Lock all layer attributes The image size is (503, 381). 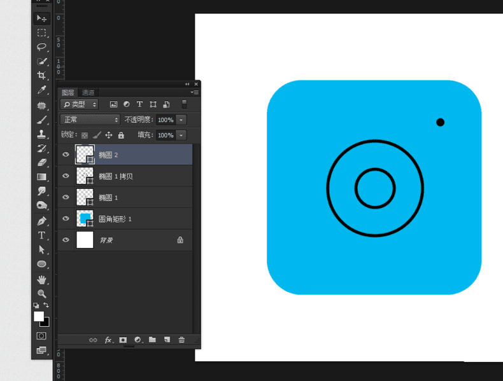(x=121, y=135)
